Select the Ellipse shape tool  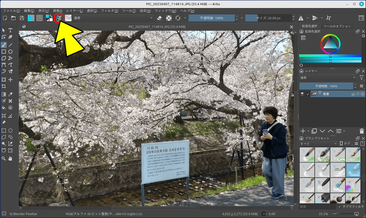[11, 52]
